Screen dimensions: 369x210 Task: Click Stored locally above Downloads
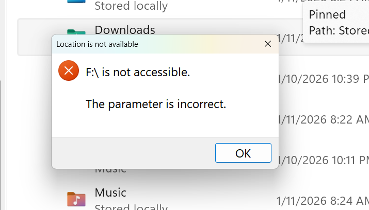tap(131, 6)
